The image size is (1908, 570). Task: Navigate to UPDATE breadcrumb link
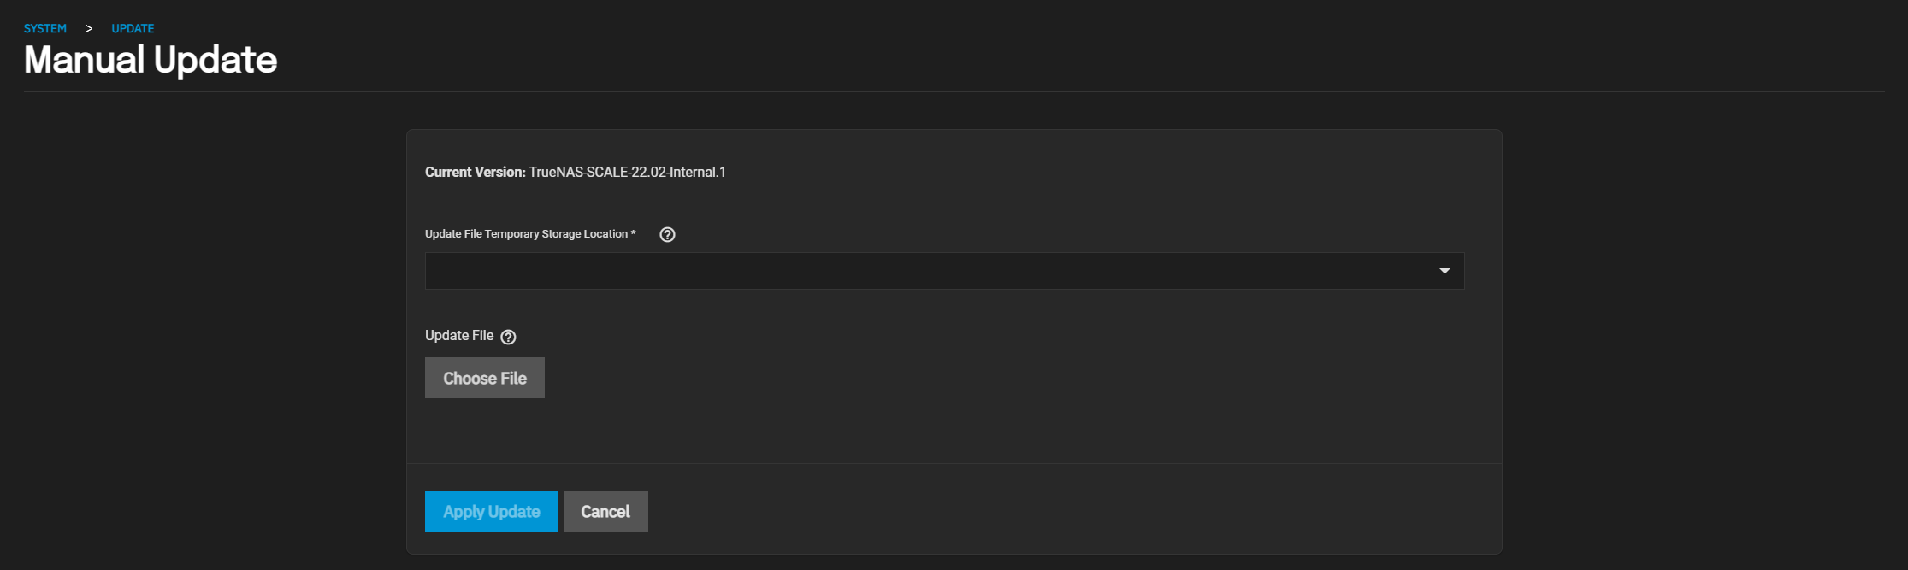[133, 28]
